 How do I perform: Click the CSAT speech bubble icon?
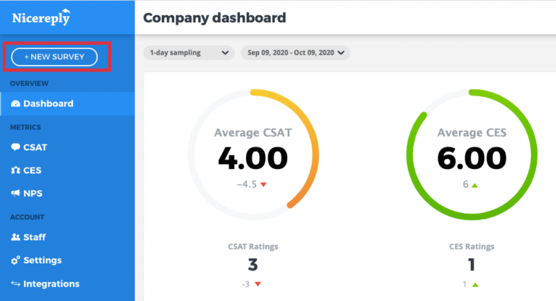(x=16, y=147)
